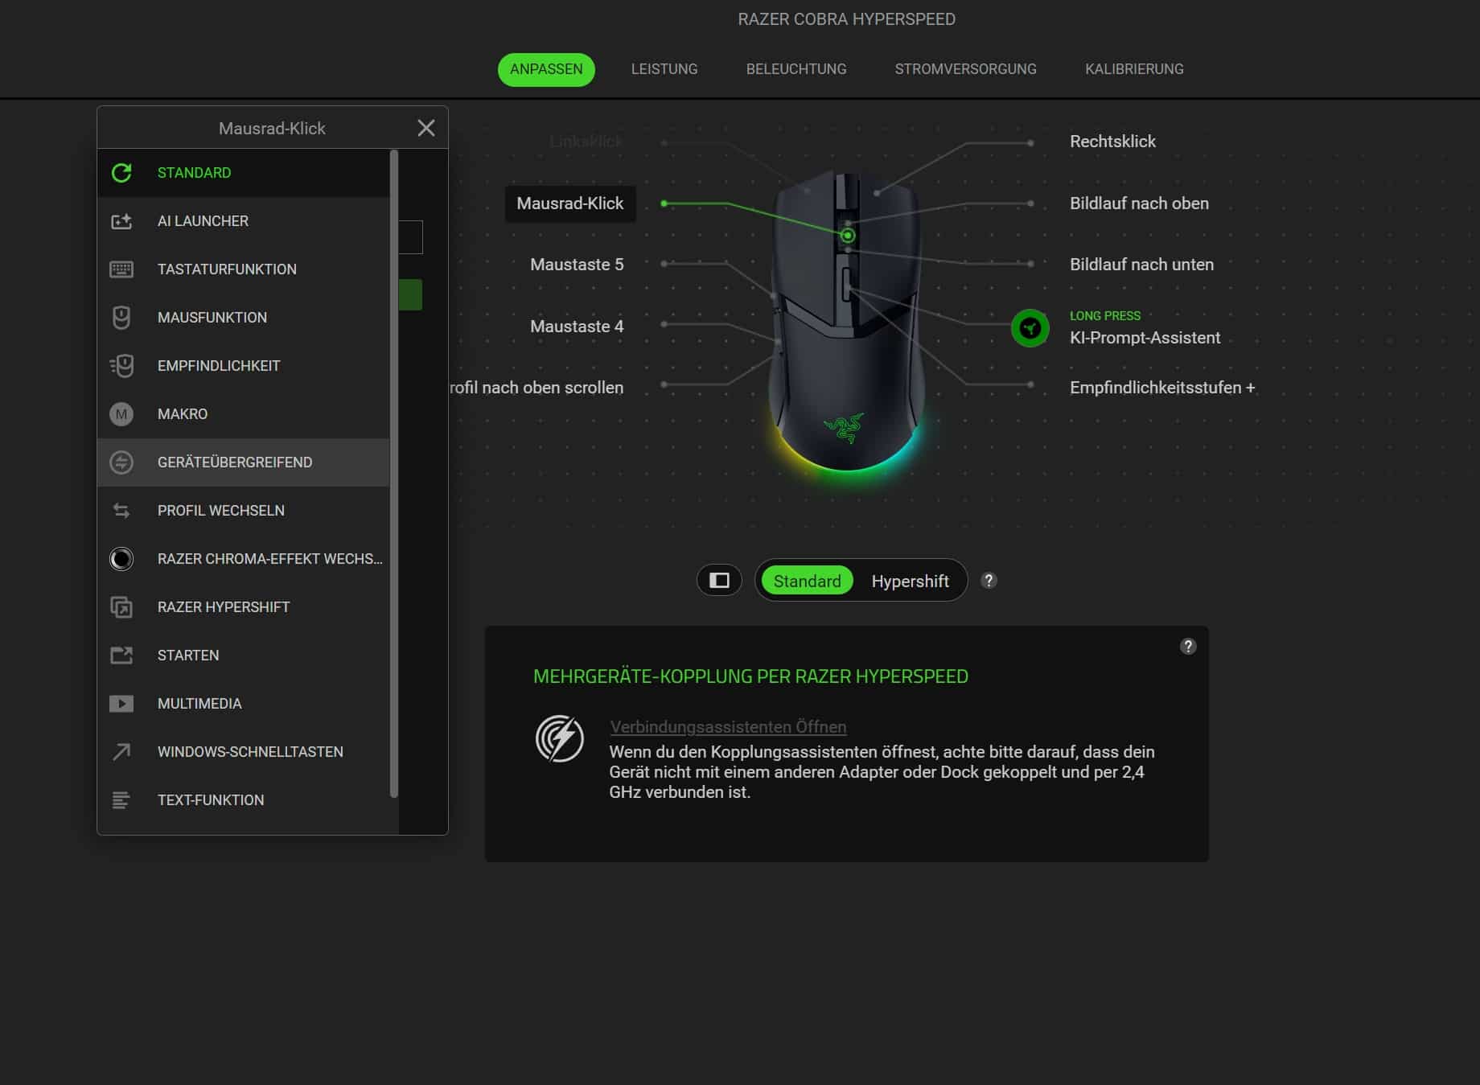Expand the Windows-Schnelltasten category

(249, 752)
